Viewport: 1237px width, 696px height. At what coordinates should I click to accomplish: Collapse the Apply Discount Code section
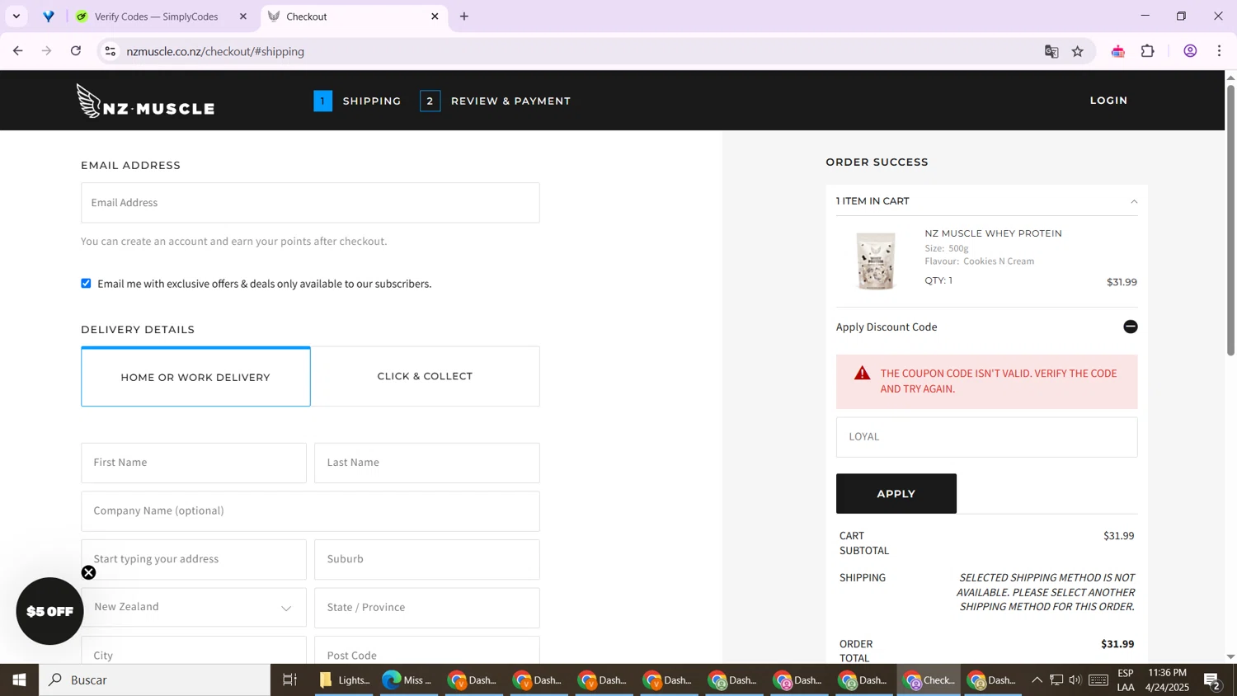coord(1131,327)
